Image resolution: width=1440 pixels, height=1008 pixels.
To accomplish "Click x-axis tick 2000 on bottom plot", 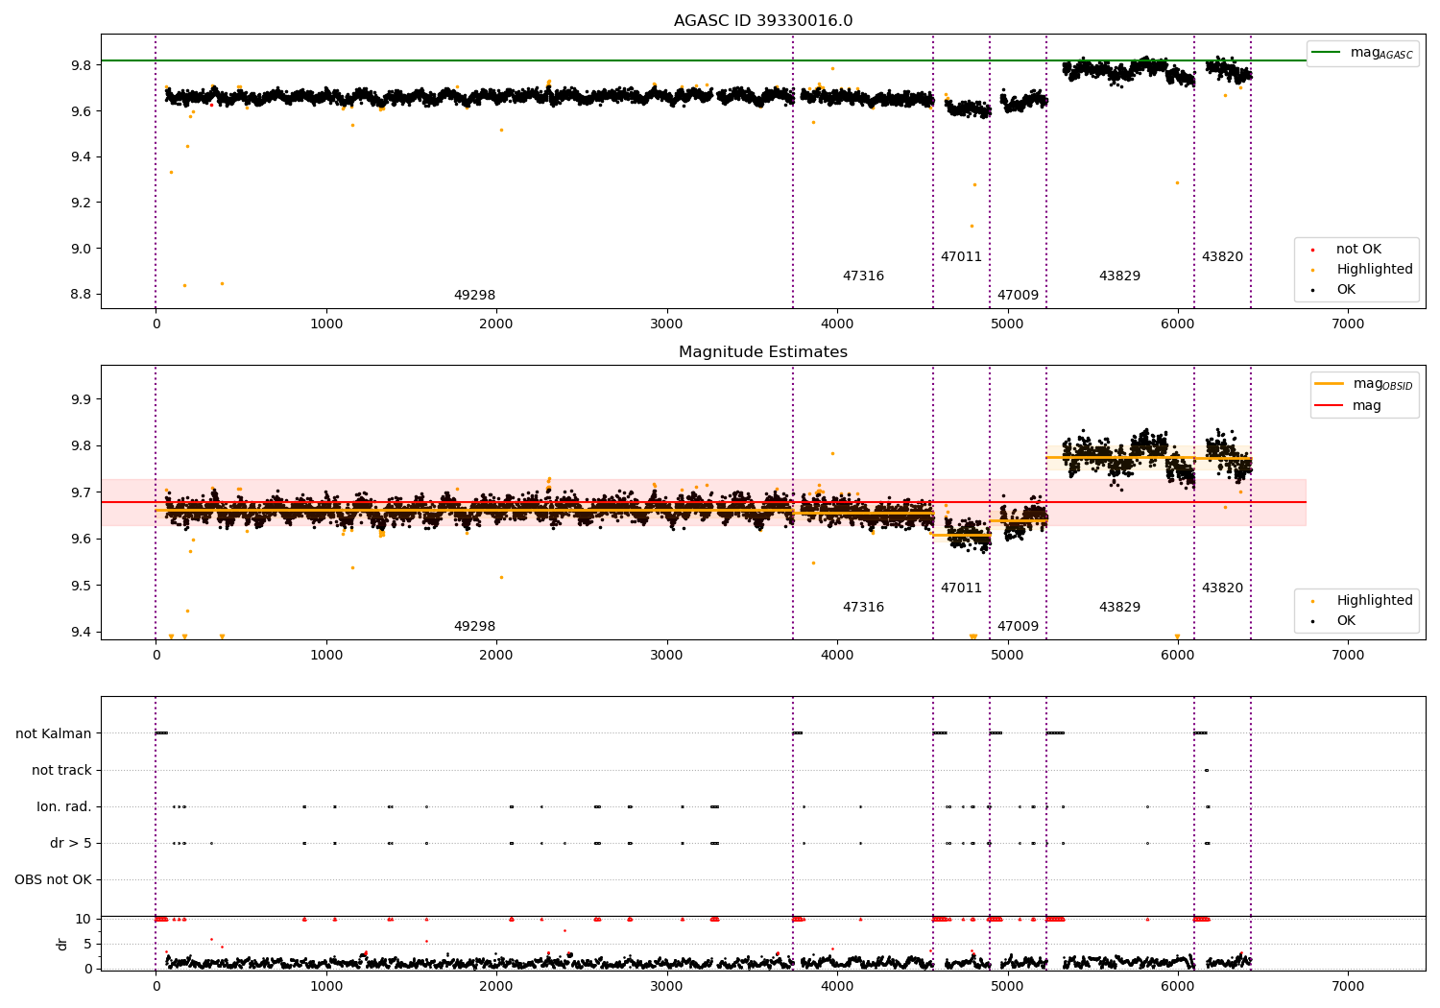I will pos(496,986).
